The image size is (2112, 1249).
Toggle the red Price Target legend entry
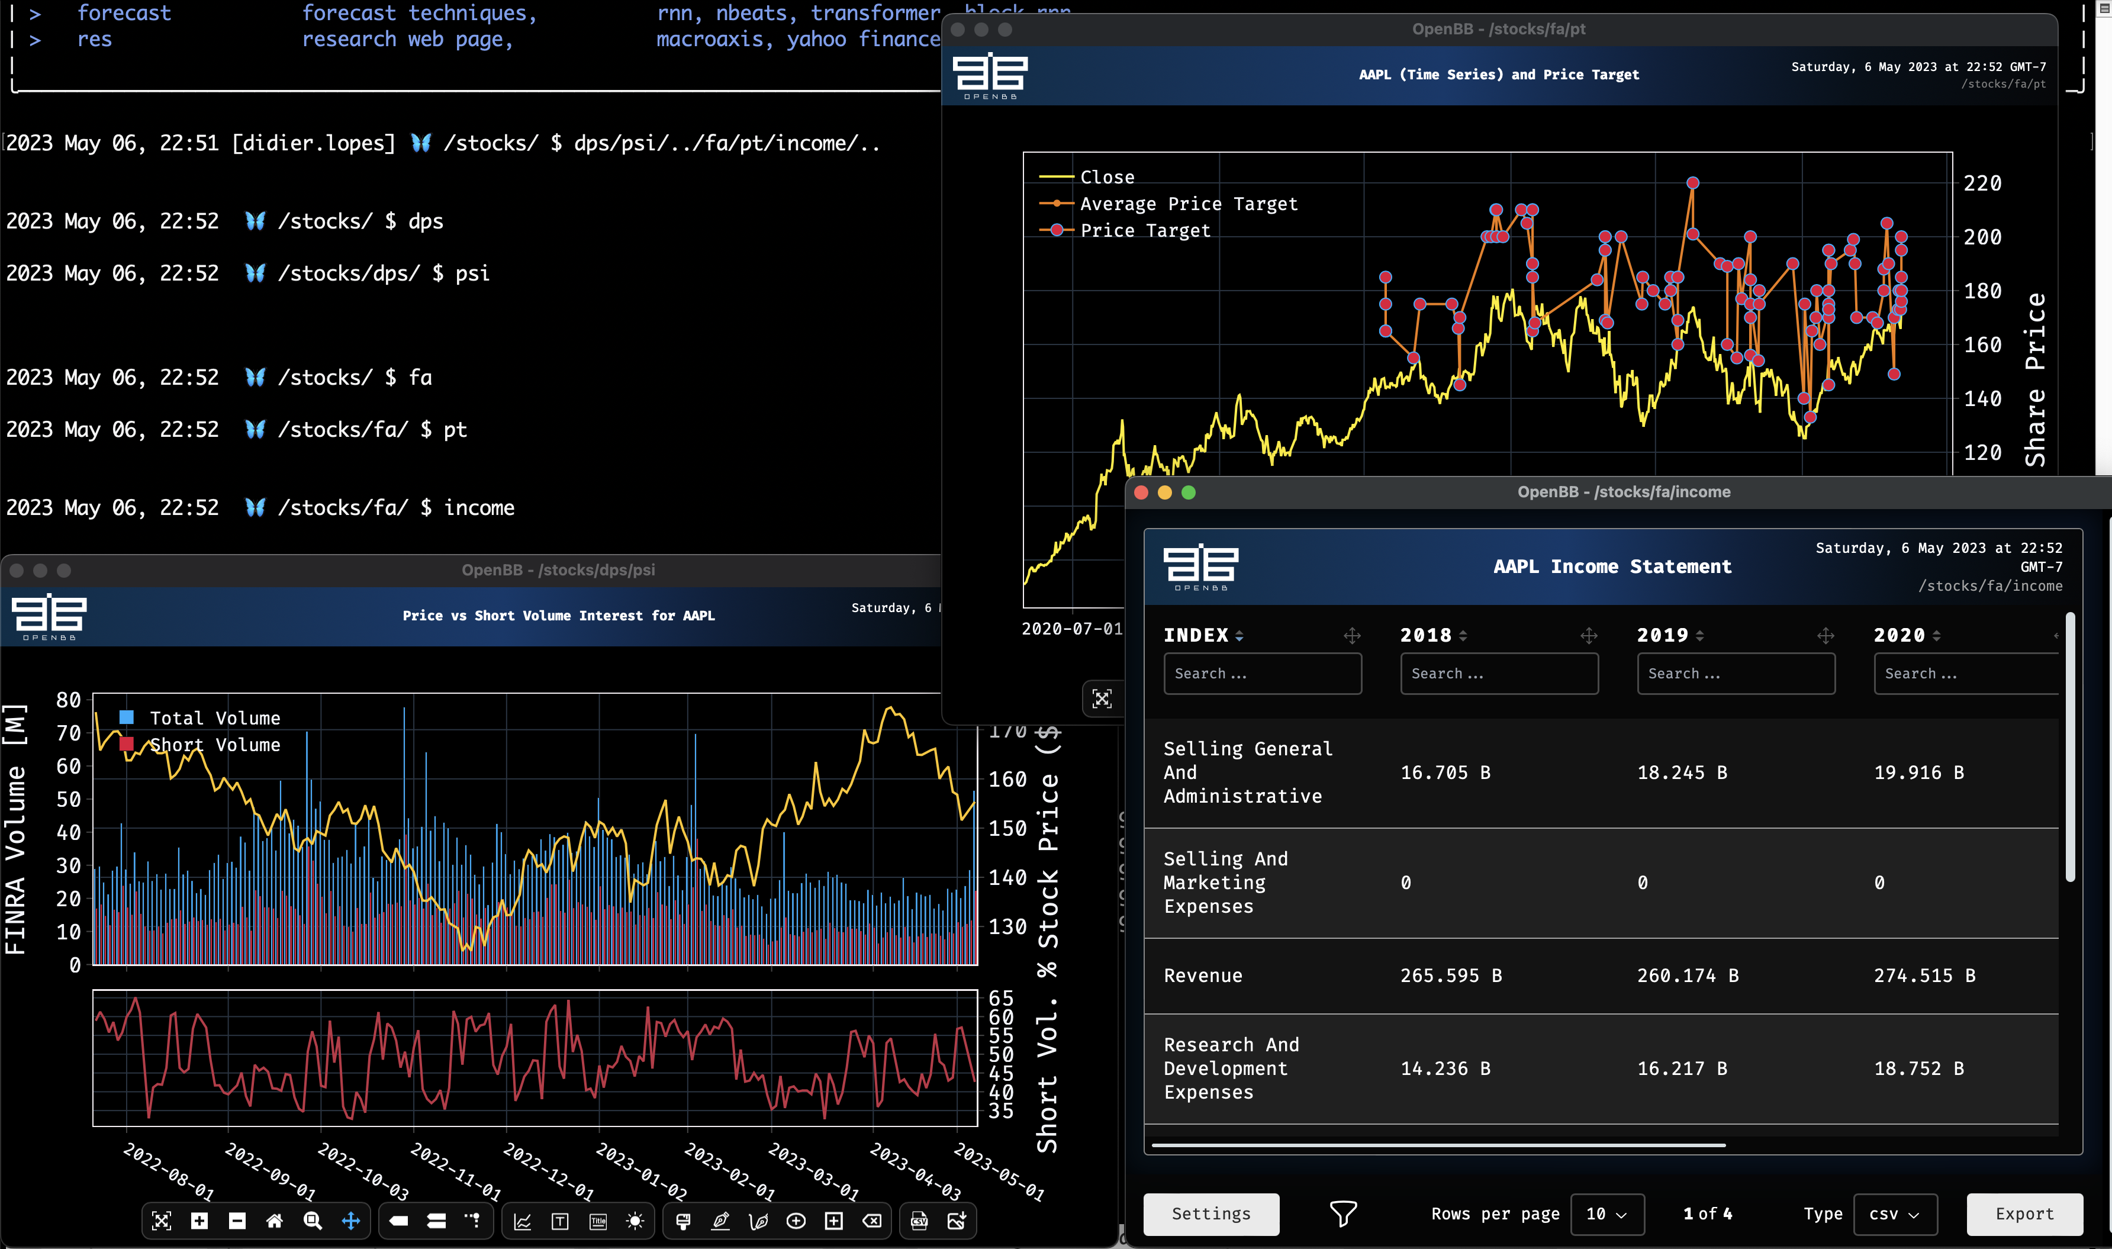pos(1124,230)
